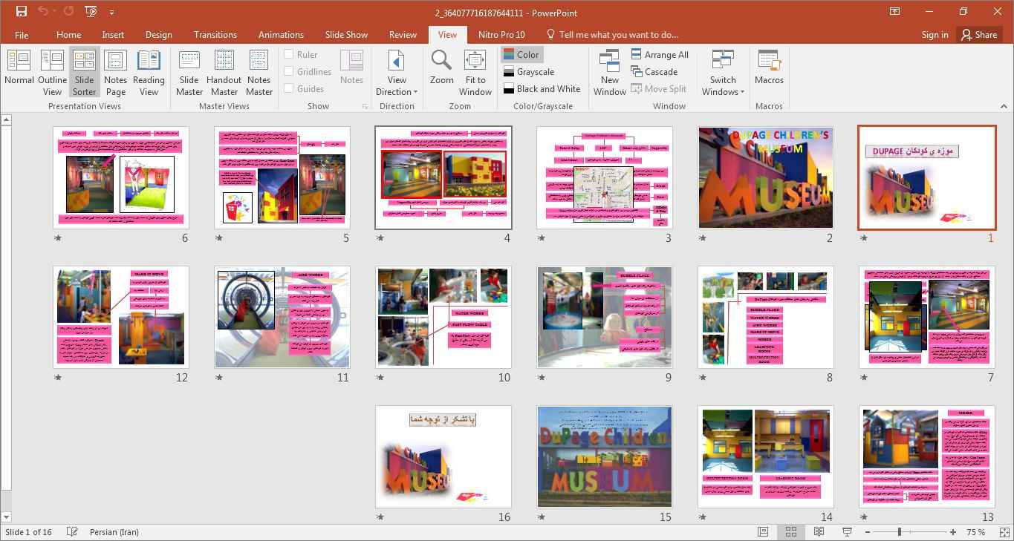
Task: Open the Slide Show tab
Action: tap(346, 35)
